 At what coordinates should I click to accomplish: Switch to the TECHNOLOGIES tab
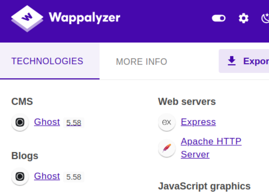pos(50,61)
